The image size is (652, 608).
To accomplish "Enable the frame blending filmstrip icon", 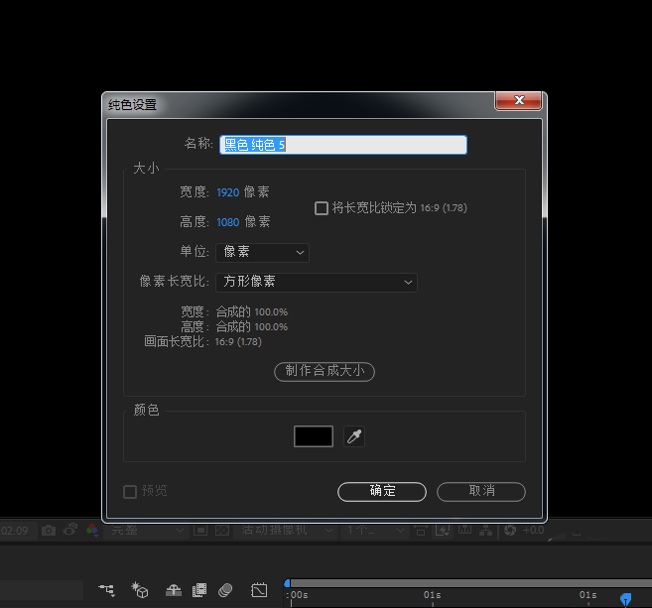I will (198, 590).
